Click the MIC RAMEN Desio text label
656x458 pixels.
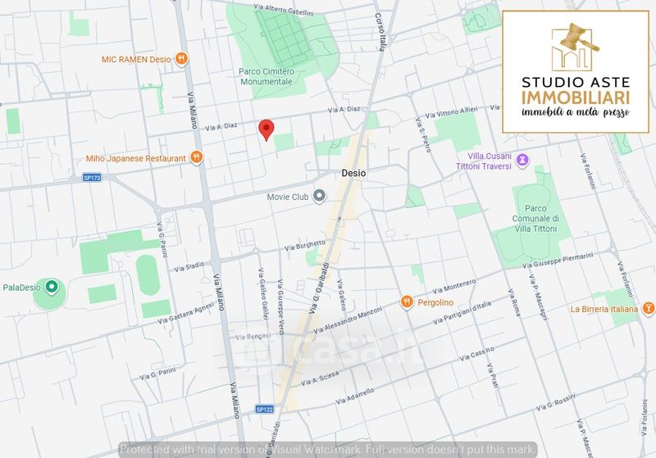pos(136,59)
